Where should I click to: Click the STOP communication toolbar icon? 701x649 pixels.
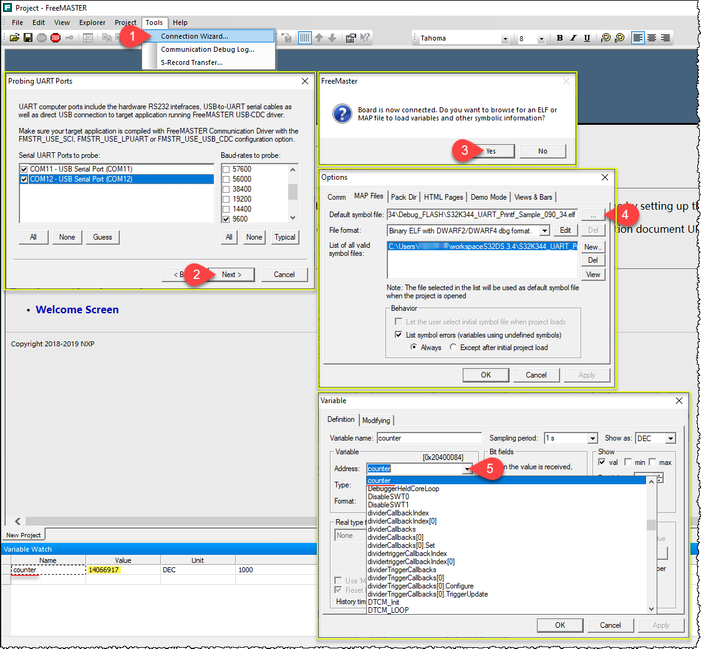55,37
